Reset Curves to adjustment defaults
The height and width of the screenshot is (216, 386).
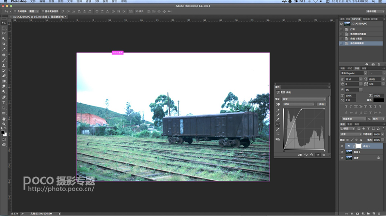(x=312, y=155)
